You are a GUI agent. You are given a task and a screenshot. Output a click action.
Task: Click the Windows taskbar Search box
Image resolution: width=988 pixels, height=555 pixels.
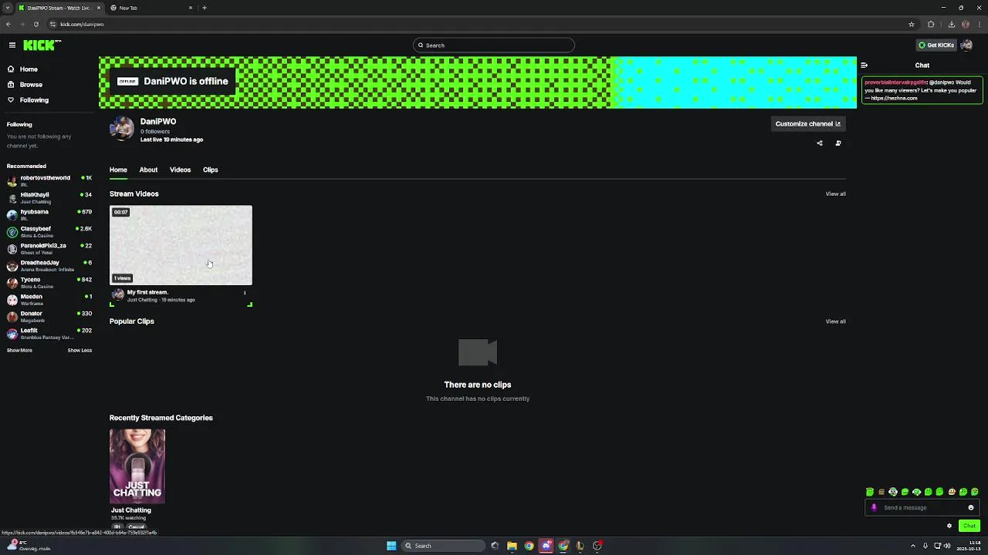(444, 546)
